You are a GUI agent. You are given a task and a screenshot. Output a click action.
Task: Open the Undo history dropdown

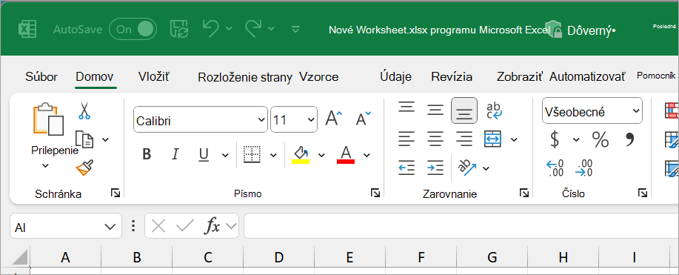pos(229,29)
